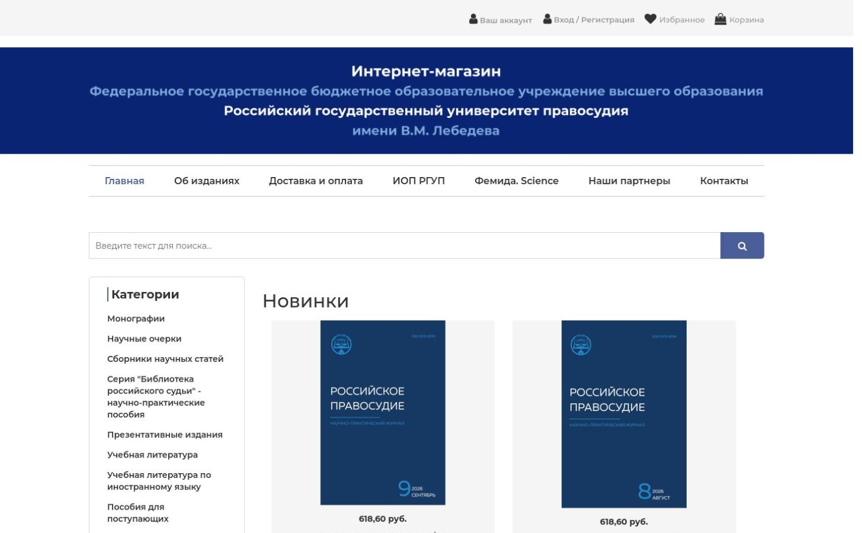
Task: Click the Интернет-магазин banner title
Action: [x=426, y=71]
